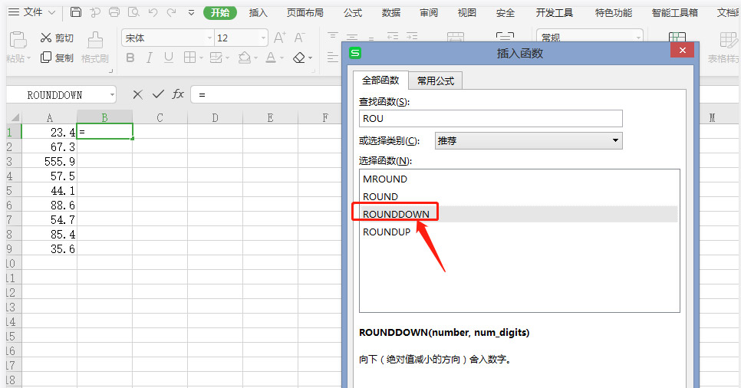Select cell with value 35.6
741x388 pixels.
pyautogui.click(x=49, y=248)
